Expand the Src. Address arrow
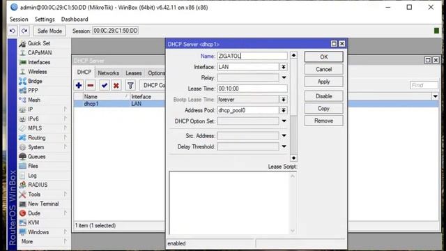This screenshot has height=251, width=446. [x=284, y=136]
